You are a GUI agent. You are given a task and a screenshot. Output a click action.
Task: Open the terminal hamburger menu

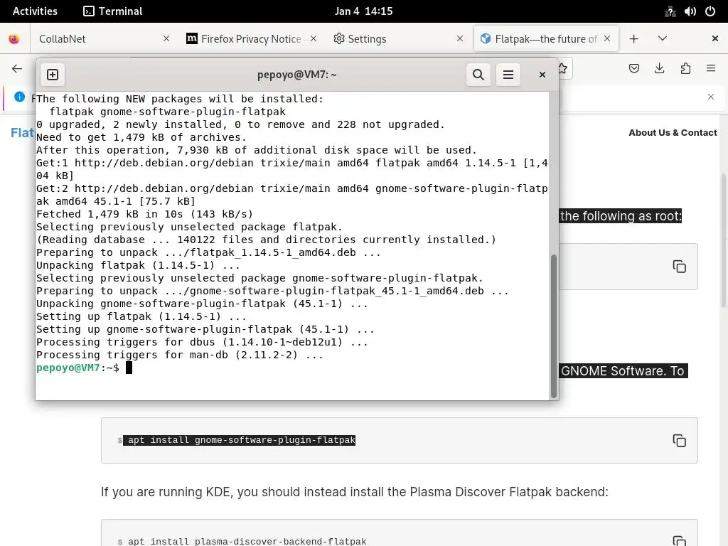coord(508,75)
